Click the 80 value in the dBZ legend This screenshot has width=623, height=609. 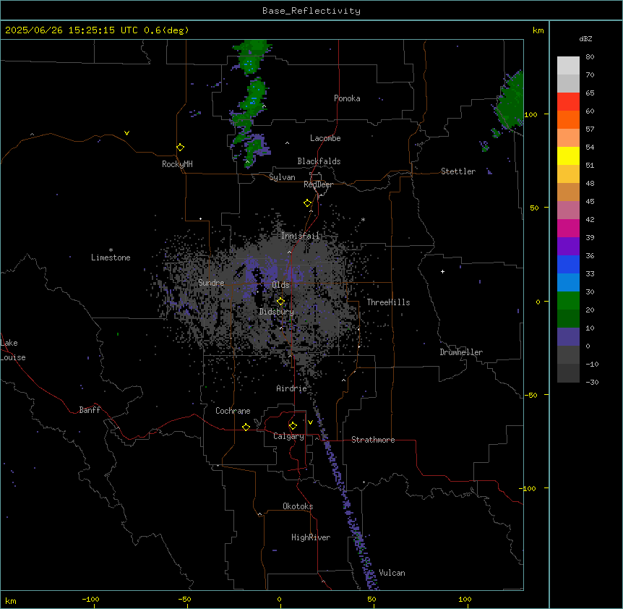coord(590,57)
